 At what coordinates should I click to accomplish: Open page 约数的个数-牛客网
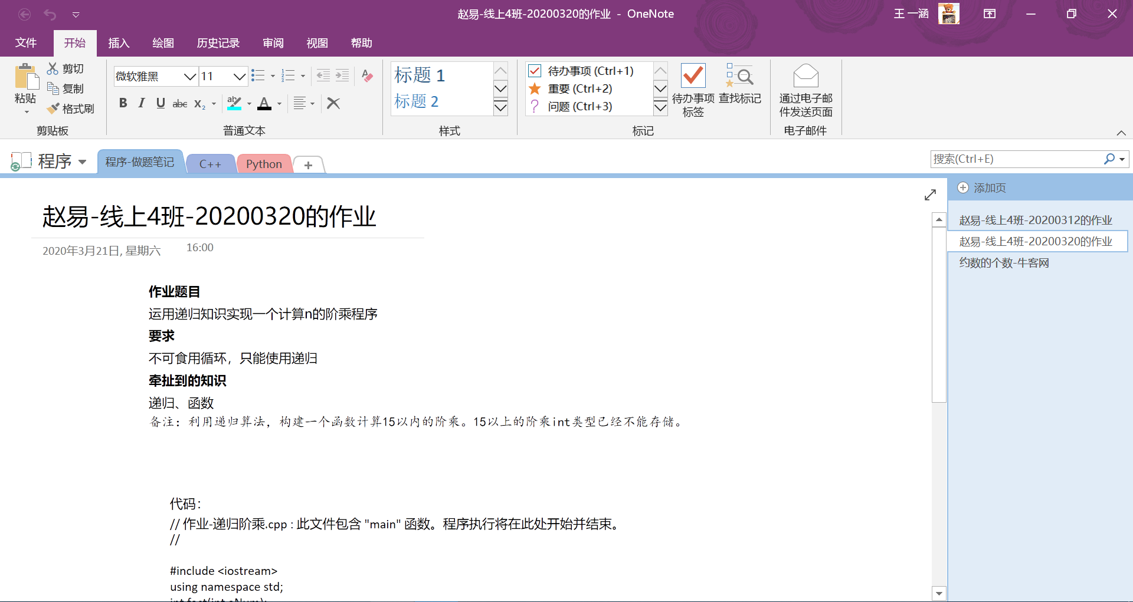[x=1004, y=262]
